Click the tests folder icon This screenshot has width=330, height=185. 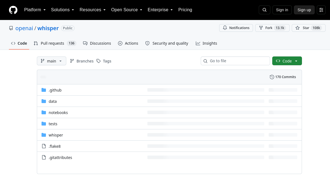(x=44, y=124)
